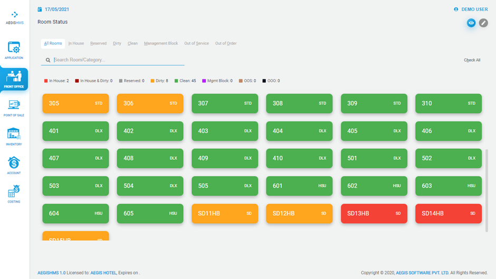Click into the Search Room/Category field
The image size is (496, 279).
point(116,60)
